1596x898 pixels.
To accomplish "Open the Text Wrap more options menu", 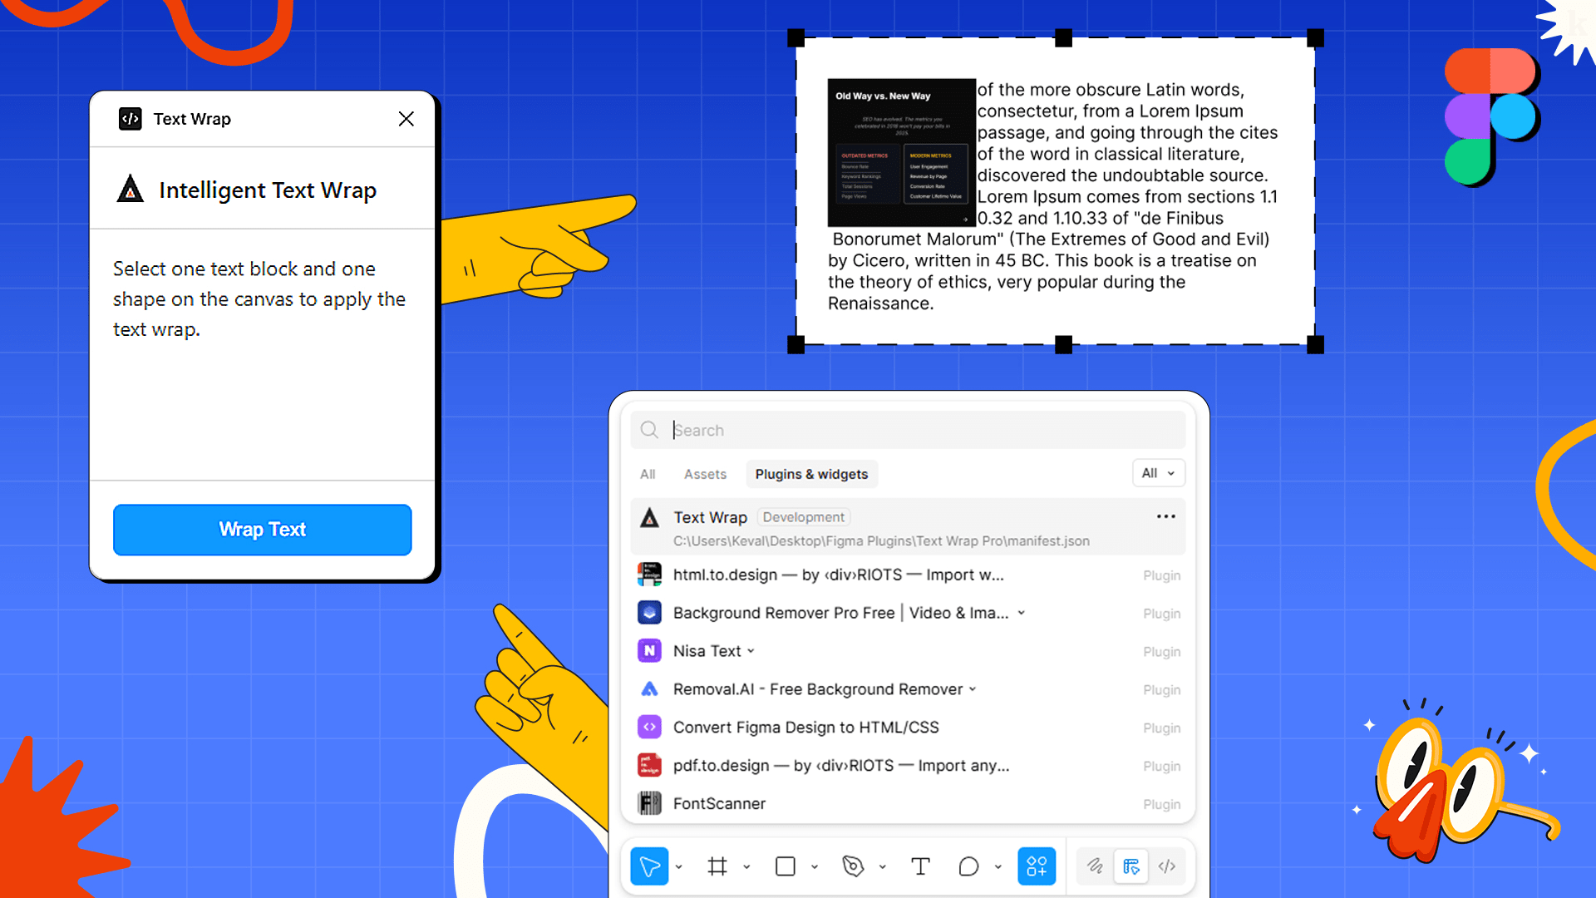I will (1165, 516).
